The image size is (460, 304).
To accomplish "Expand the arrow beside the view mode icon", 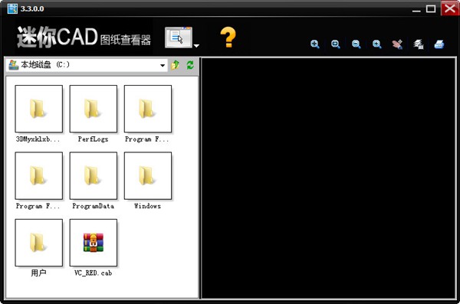I will 196,45.
